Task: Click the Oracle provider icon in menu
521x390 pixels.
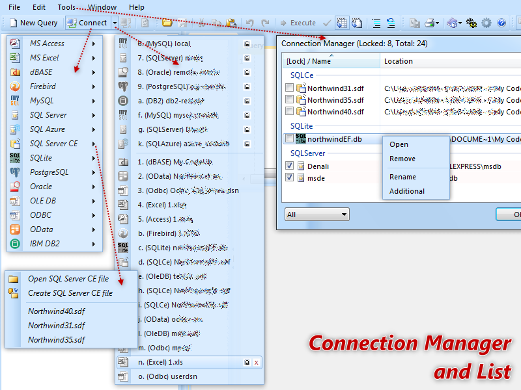Action: pos(15,187)
